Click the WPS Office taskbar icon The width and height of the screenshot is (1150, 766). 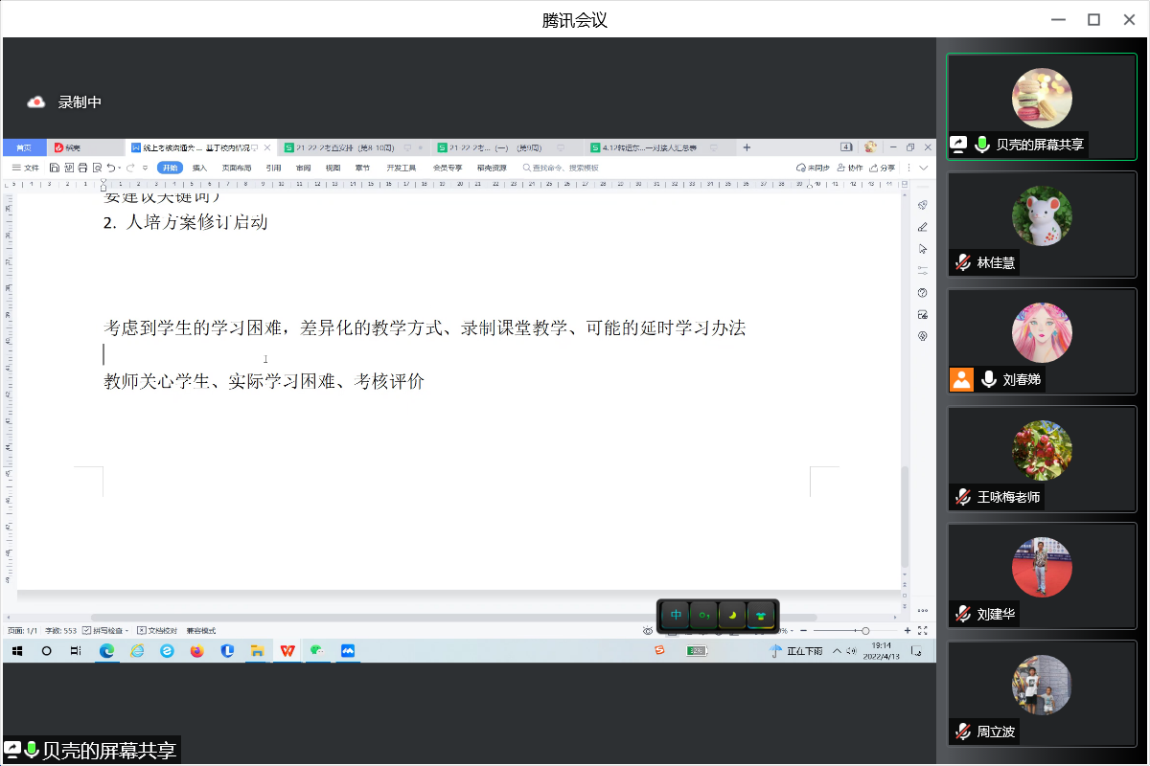(x=287, y=651)
